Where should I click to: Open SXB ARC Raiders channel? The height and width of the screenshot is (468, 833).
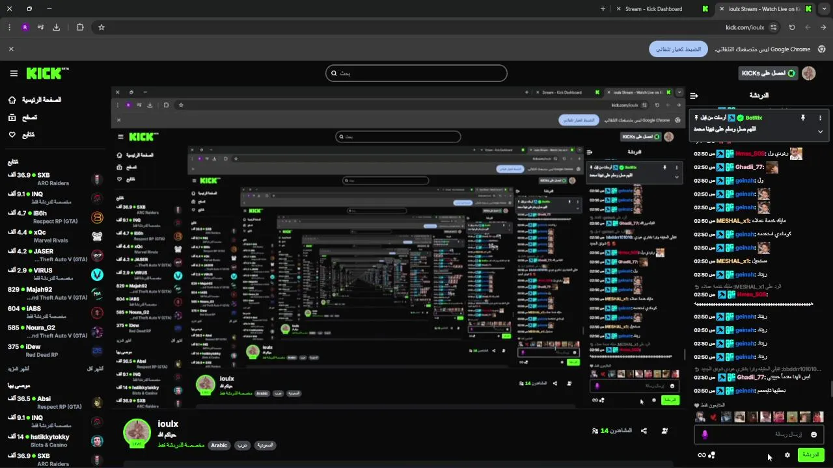pyautogui.click(x=55, y=179)
